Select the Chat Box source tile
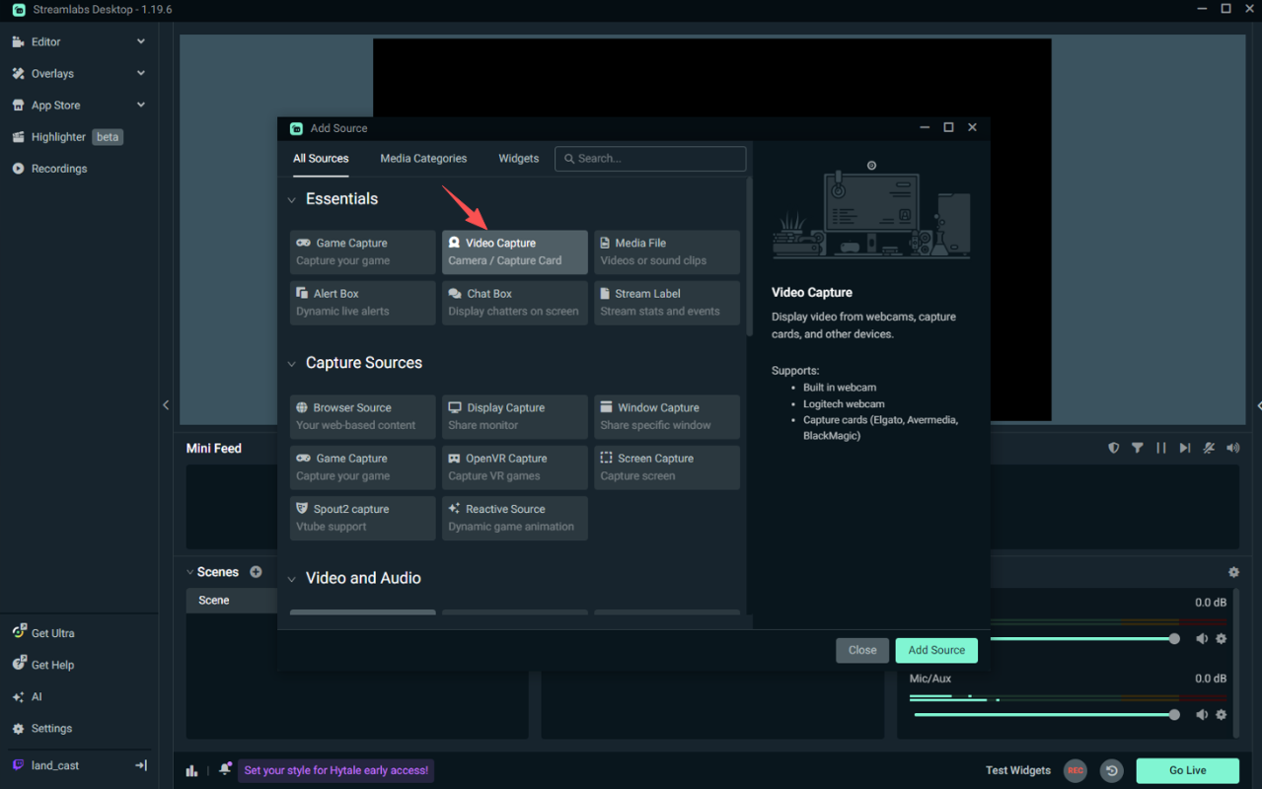Screen dimensions: 1262x789 click(515, 303)
